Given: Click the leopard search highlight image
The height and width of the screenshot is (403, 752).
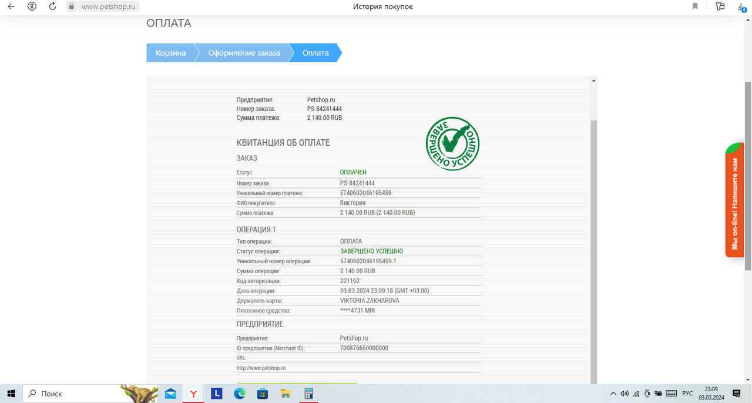Looking at the screenshot, I should pos(139,393).
